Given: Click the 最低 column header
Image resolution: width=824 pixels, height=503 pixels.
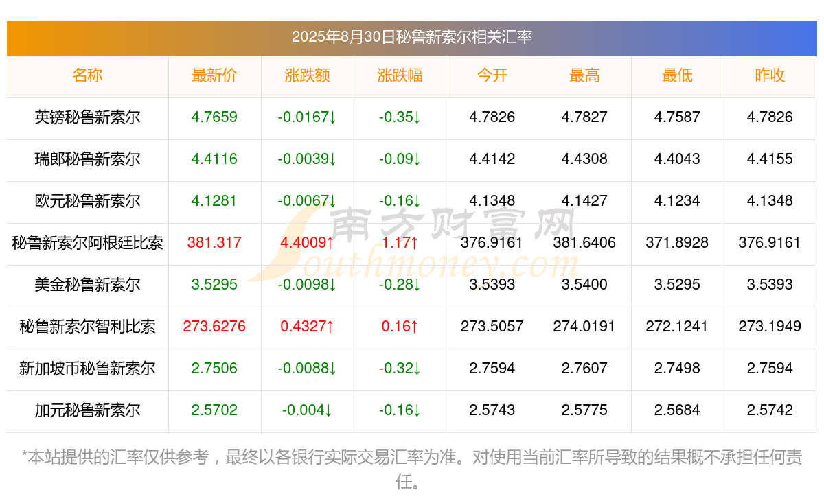Looking at the screenshot, I should pos(678,75).
